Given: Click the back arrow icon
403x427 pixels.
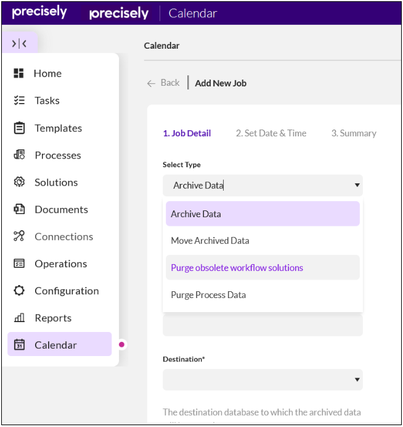Looking at the screenshot, I should click(x=151, y=83).
